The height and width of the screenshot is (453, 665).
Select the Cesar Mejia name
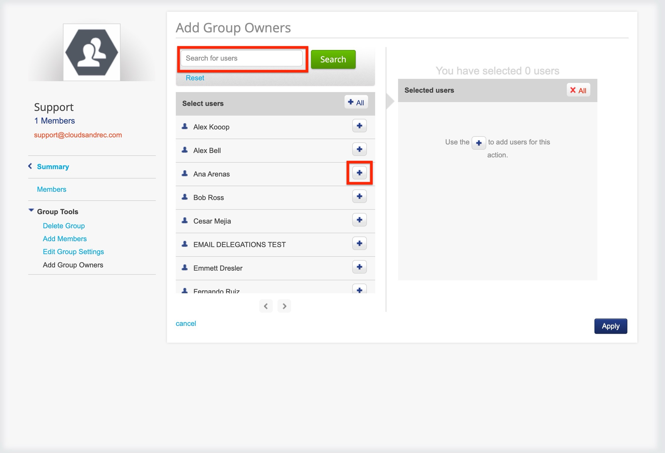(x=212, y=221)
